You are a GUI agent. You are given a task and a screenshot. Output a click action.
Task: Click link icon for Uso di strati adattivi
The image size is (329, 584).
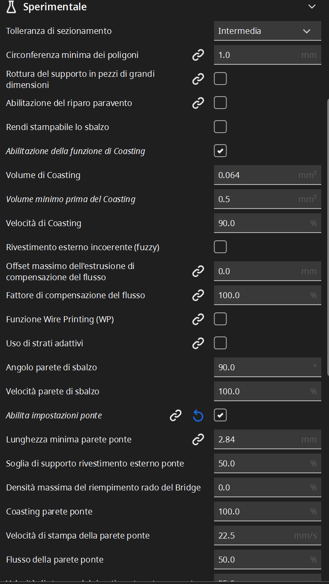198,343
